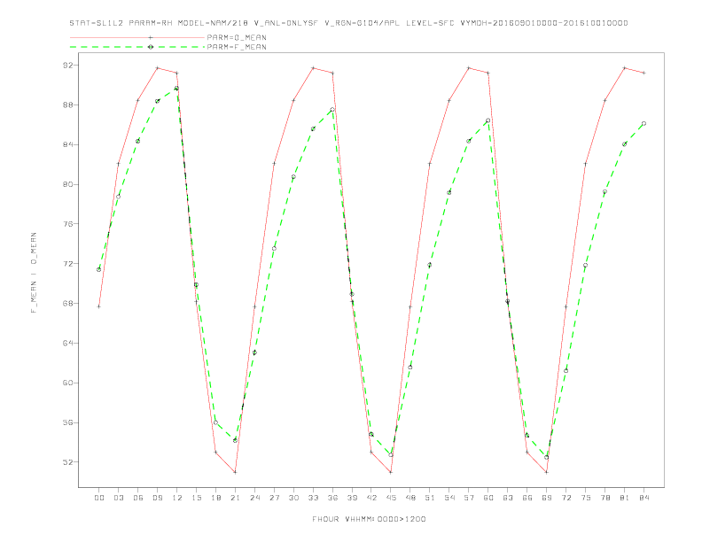702x542 pixels.
Task: Click x-axis tick label 39
Action: tap(352, 498)
